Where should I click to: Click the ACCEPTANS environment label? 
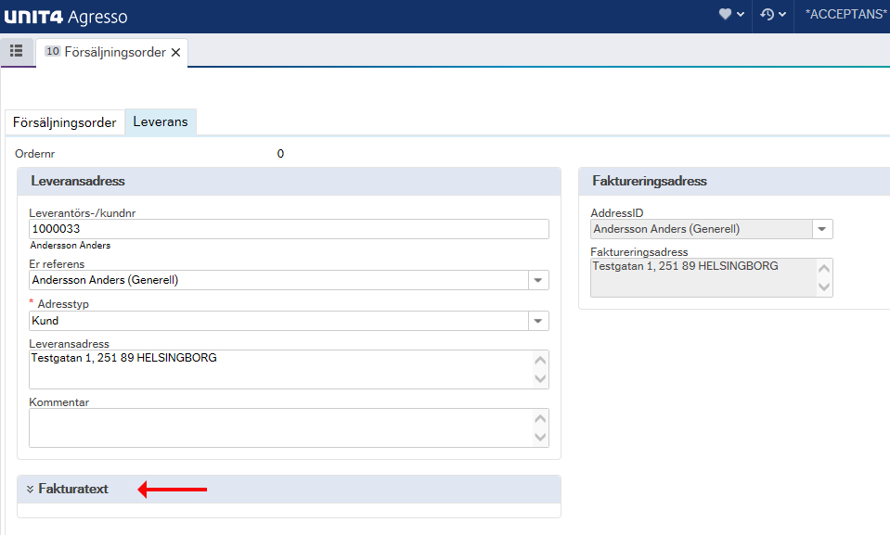845,14
